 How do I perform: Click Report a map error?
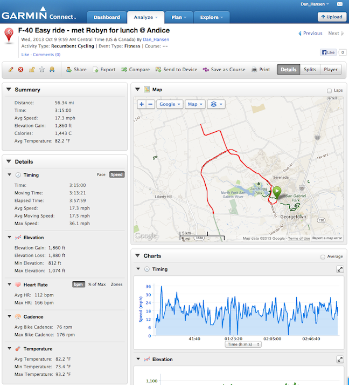[x=327, y=238]
